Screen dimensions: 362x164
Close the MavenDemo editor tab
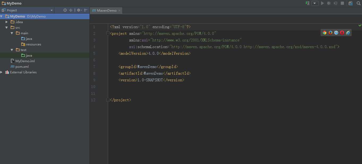click(120, 10)
